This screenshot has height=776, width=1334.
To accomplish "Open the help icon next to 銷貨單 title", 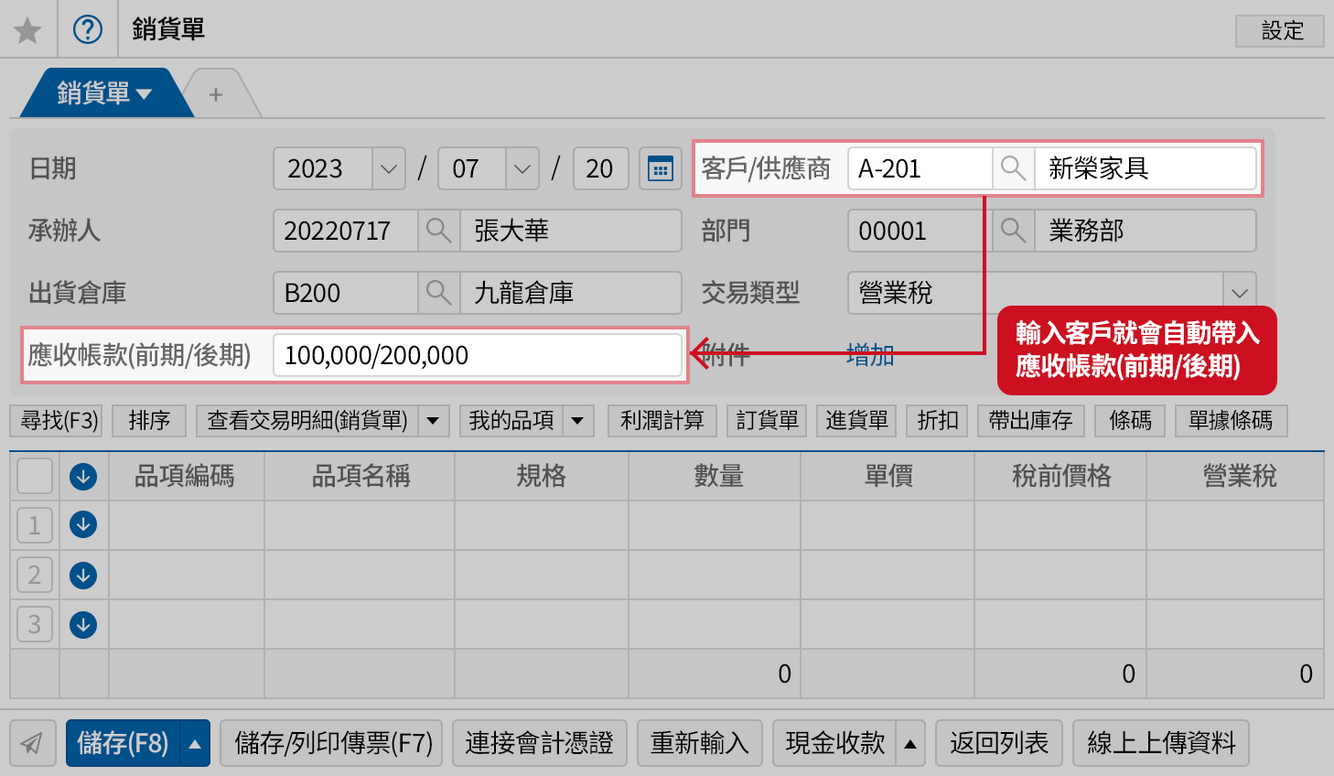I will click(88, 29).
